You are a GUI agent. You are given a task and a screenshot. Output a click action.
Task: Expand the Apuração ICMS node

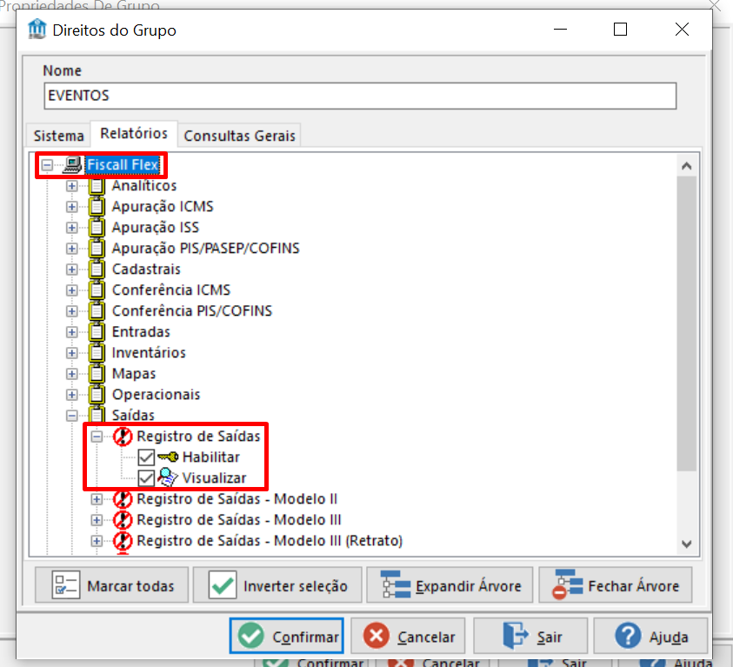tap(71, 207)
